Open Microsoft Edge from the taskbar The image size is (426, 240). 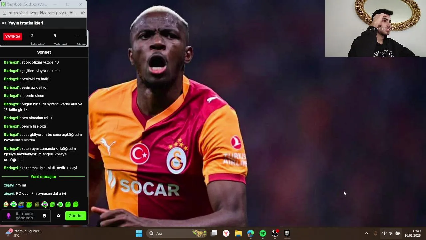pos(250,233)
